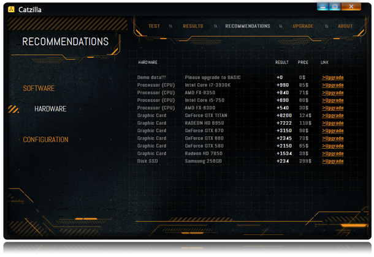Open Upgrade link for Intel Core i5-750
The width and height of the screenshot is (374, 257).
coord(333,100)
